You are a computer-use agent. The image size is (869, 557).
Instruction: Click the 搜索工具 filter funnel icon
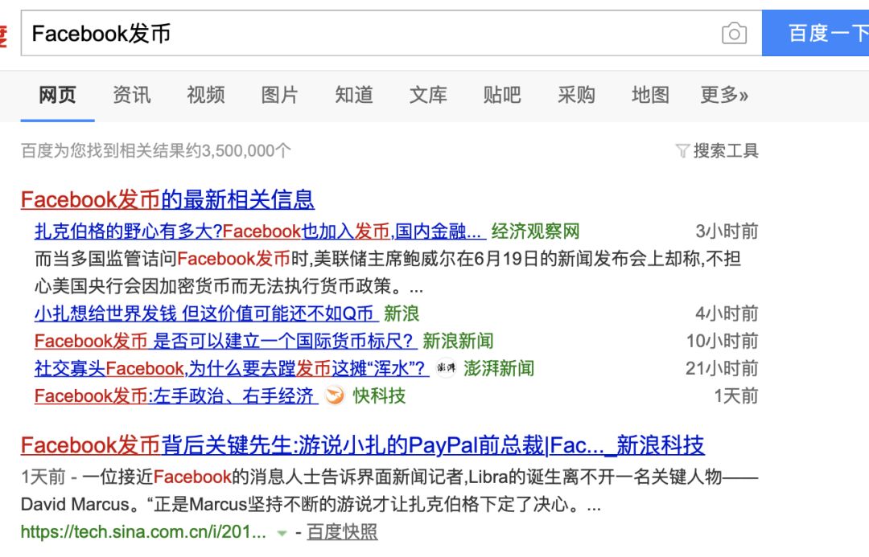pos(682,150)
